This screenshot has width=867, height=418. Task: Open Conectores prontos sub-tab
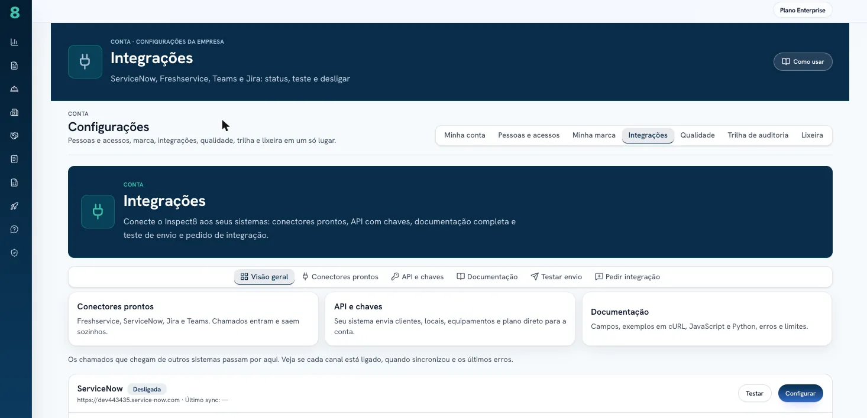340,277
